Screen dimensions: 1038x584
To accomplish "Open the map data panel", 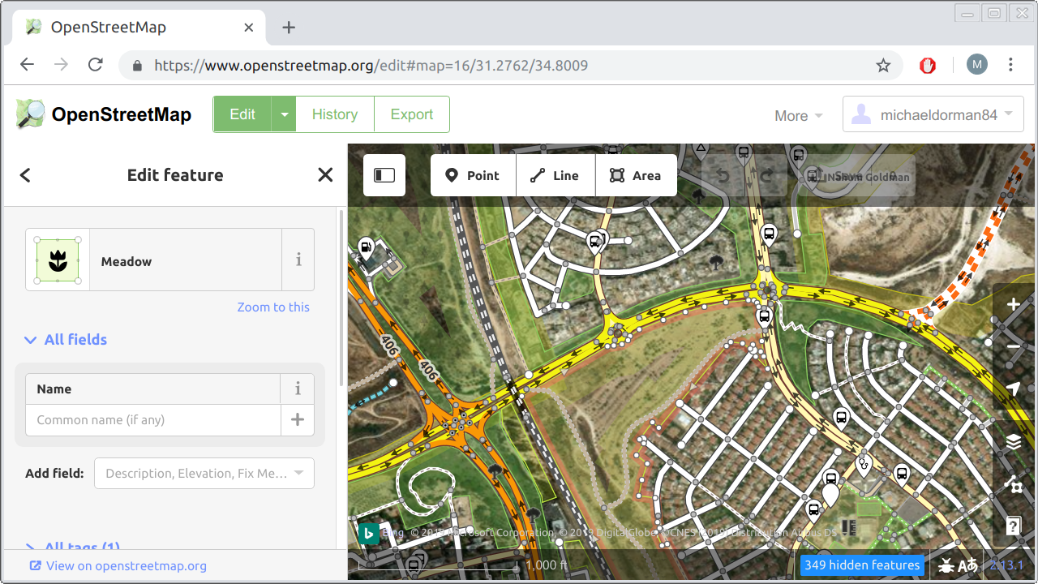I will point(1012,486).
